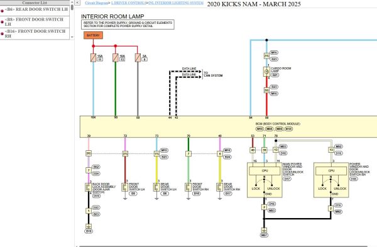This screenshot has height=247, width=377.
Task: Select B16 FRONT DOOR SWITCH RH connector
Action: pyautogui.click(x=35, y=33)
